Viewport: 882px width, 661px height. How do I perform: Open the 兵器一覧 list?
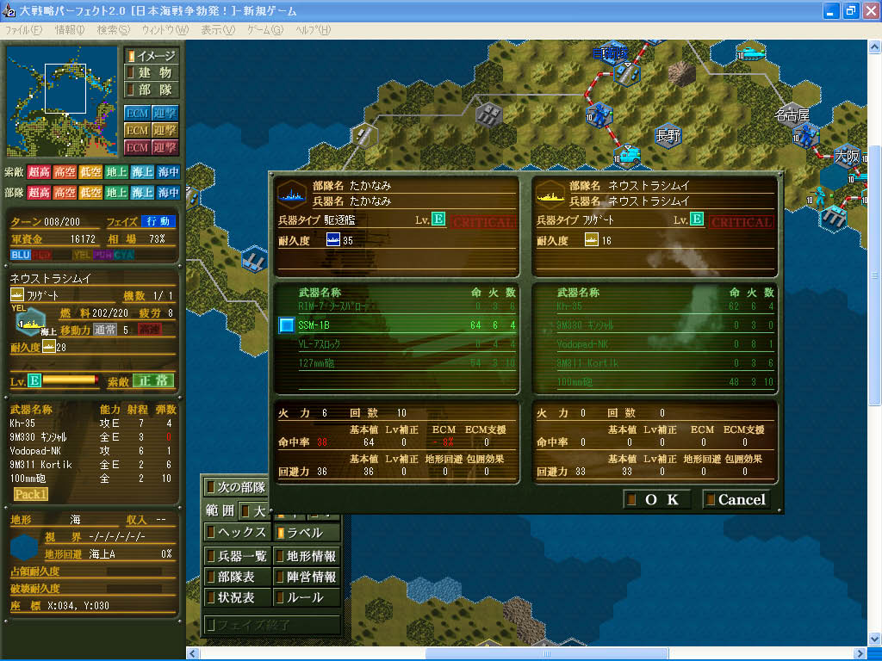[237, 556]
